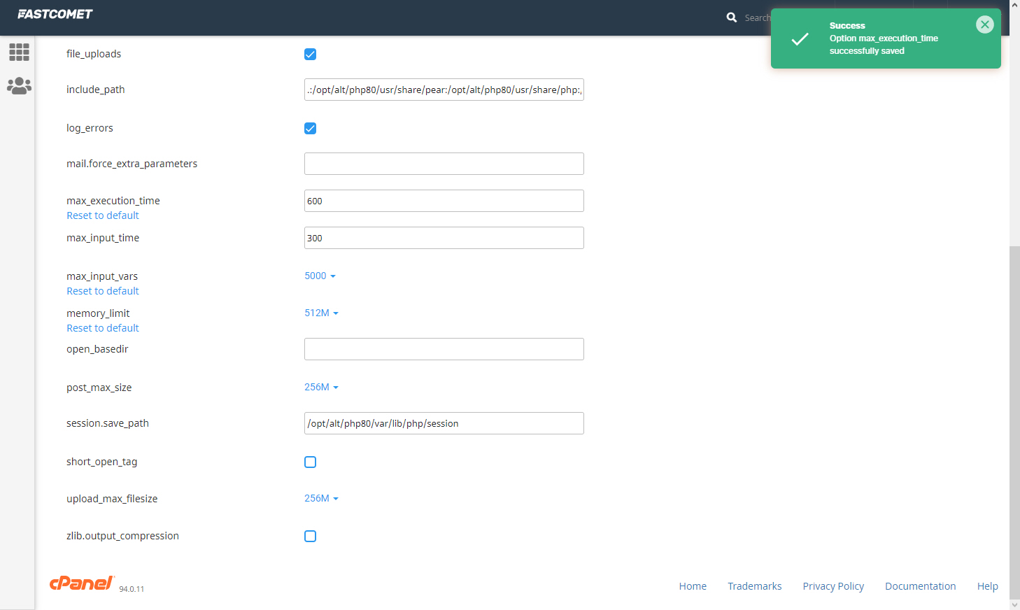This screenshot has width=1020, height=610.
Task: Click the short_open_tag label
Action: pos(101,462)
